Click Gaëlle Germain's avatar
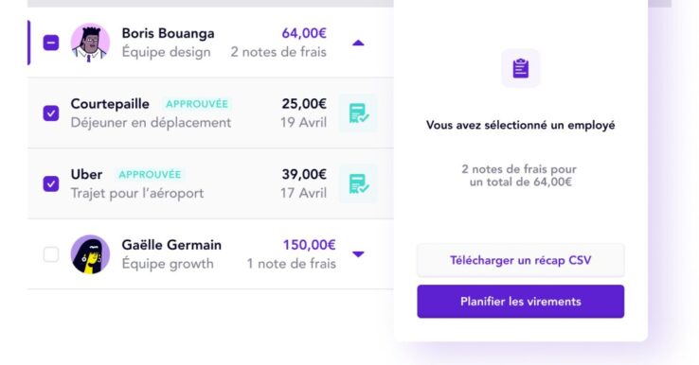This screenshot has height=365, width=699. click(90, 254)
